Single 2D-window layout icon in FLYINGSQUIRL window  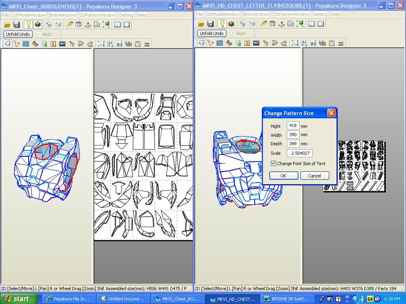321,24
